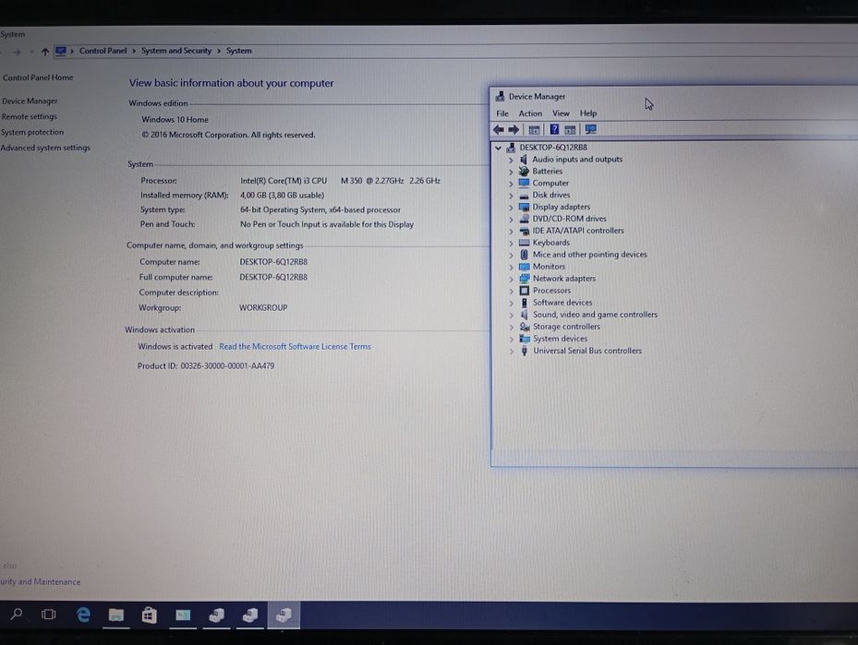Select the Monitors tree label

549,267
